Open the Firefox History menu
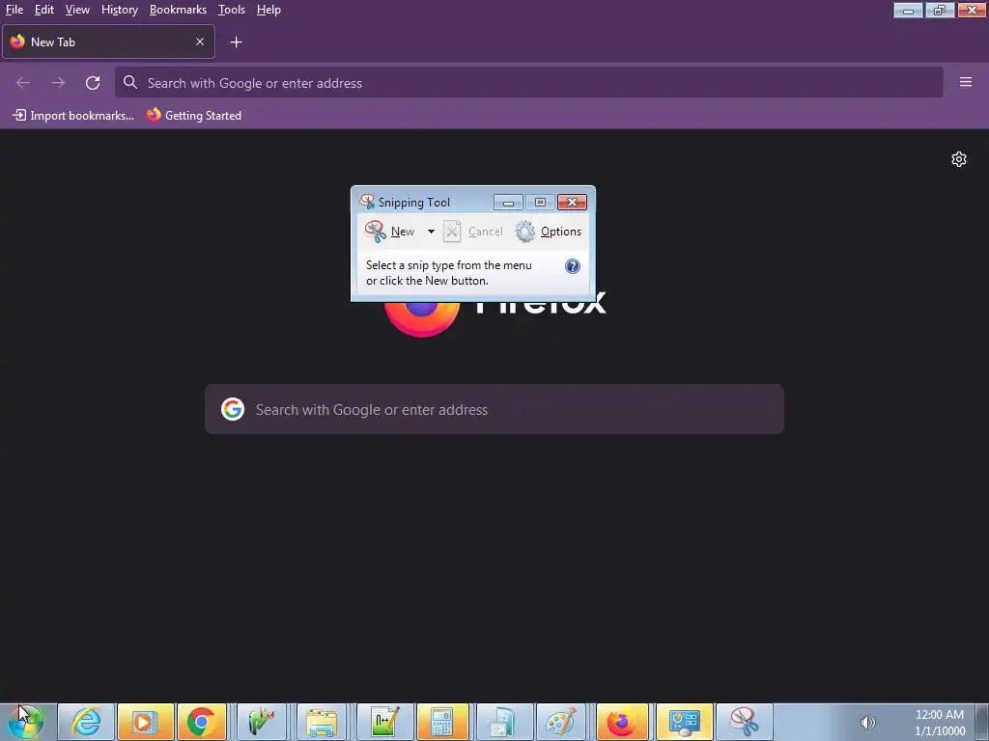The width and height of the screenshot is (989, 741). coord(119,10)
